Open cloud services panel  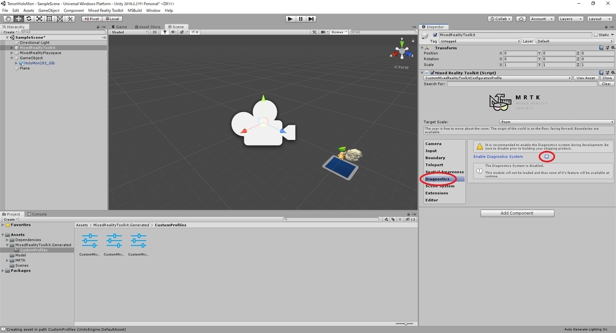pos(521,19)
